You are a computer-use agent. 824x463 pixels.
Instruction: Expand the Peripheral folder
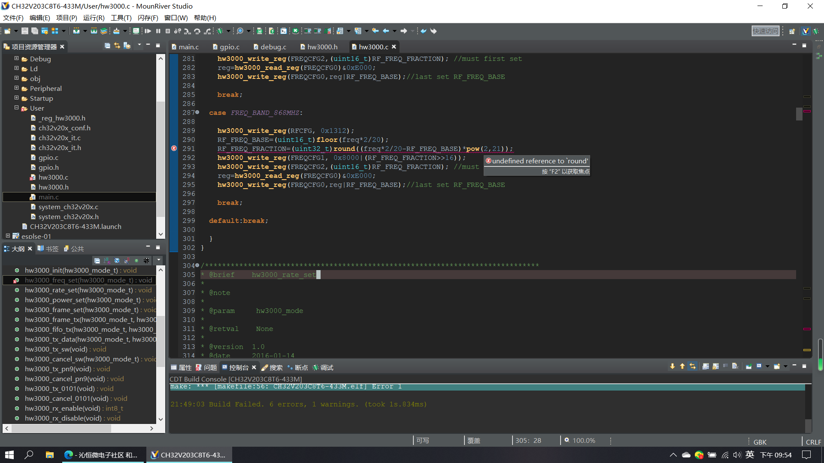point(17,88)
